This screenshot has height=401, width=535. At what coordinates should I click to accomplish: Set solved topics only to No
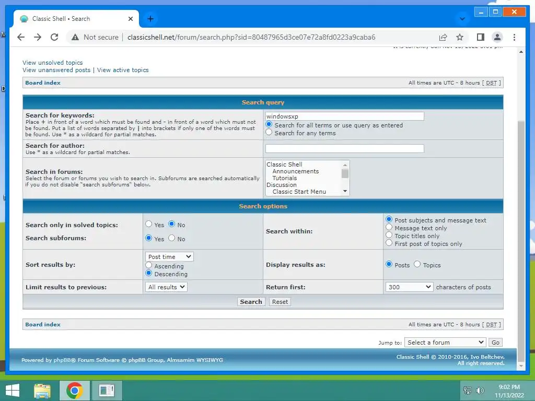[x=171, y=223]
